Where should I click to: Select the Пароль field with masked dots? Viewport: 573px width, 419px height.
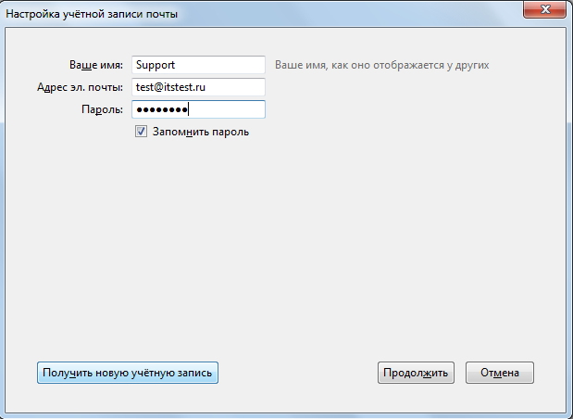coord(198,109)
